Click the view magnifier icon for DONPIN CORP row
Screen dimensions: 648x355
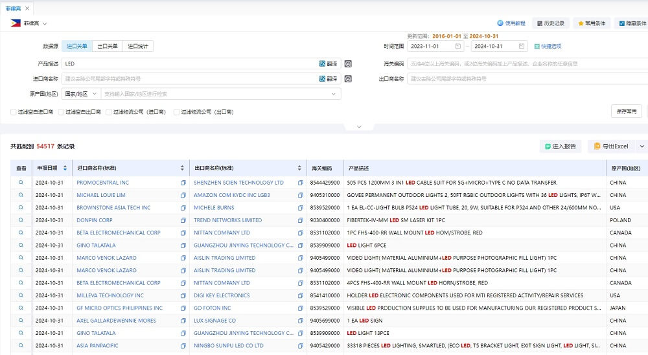[x=21, y=220]
